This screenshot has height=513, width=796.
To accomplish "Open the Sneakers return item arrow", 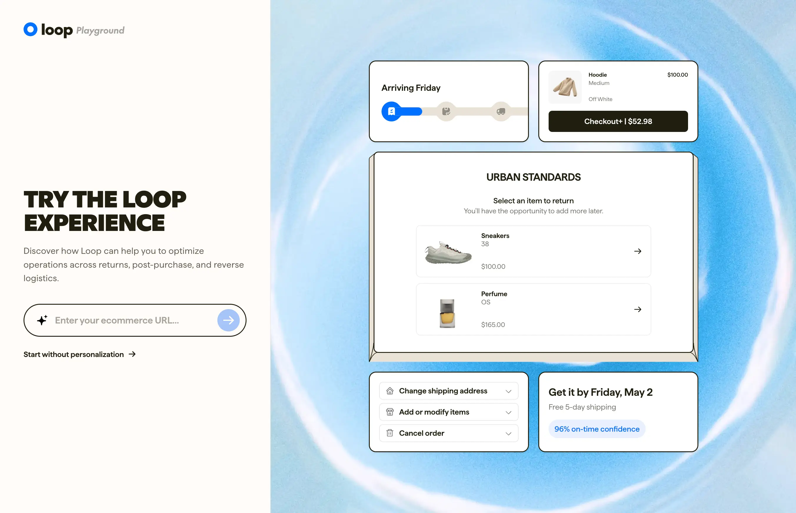I will point(638,251).
